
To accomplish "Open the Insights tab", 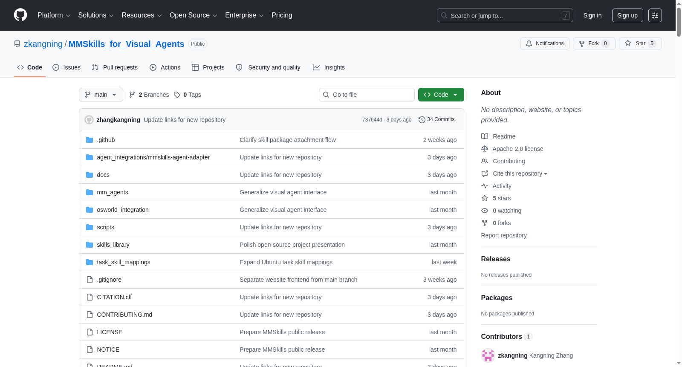I will click(x=329, y=67).
